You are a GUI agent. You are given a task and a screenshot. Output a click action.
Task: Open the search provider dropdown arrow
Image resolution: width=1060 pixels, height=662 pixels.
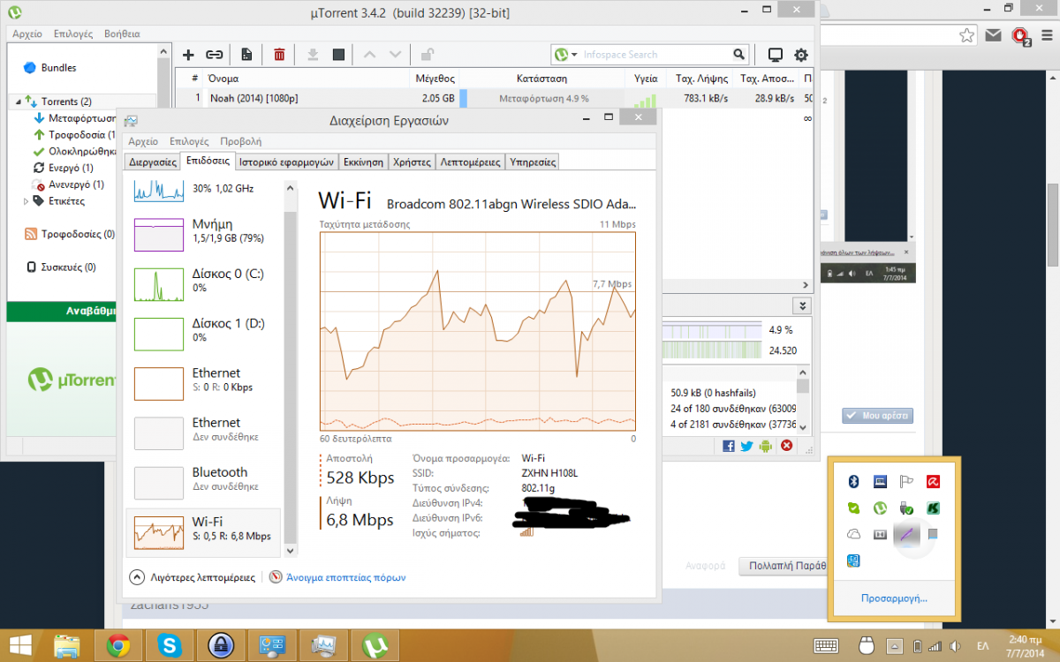coord(574,55)
